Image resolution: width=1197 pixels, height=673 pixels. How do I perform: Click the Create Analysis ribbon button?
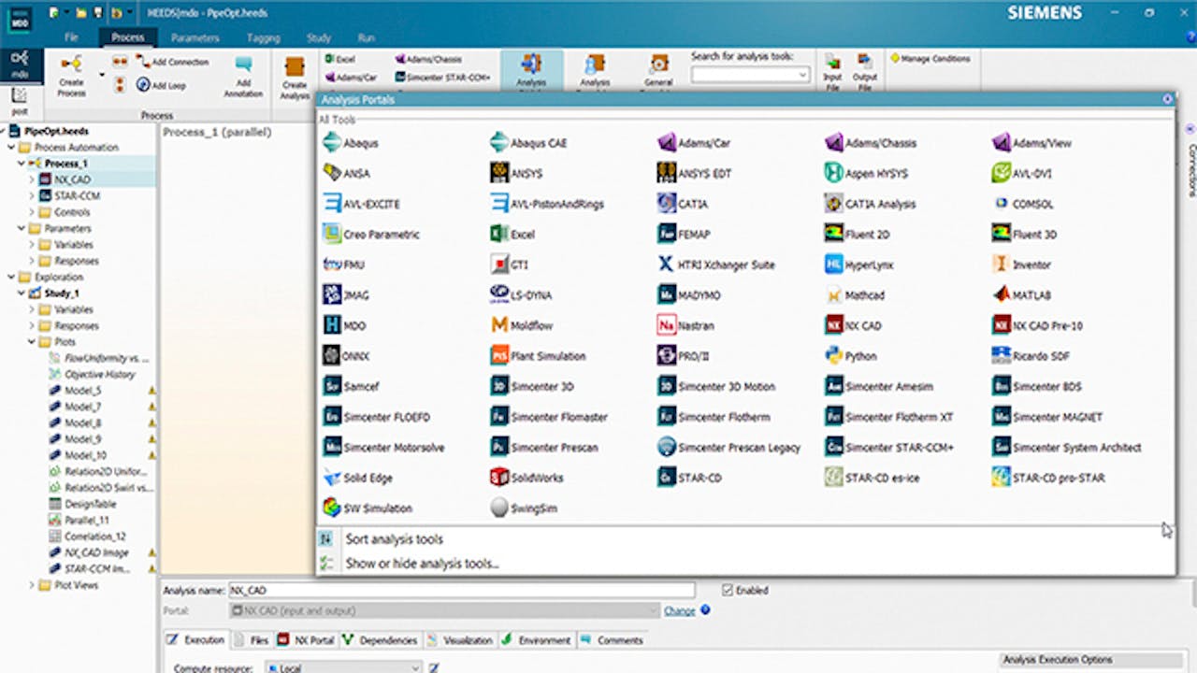tap(295, 79)
